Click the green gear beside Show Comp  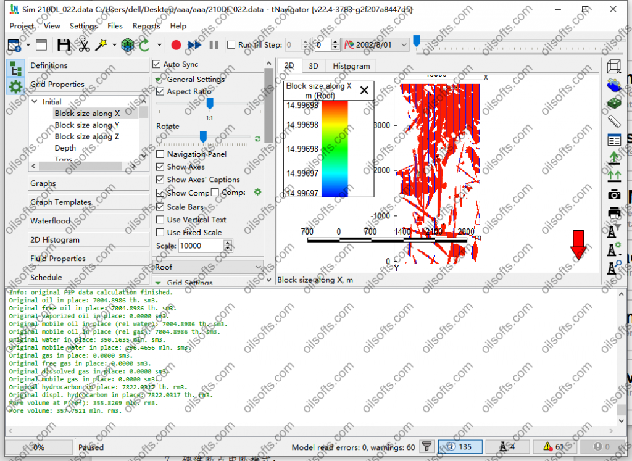point(257,192)
